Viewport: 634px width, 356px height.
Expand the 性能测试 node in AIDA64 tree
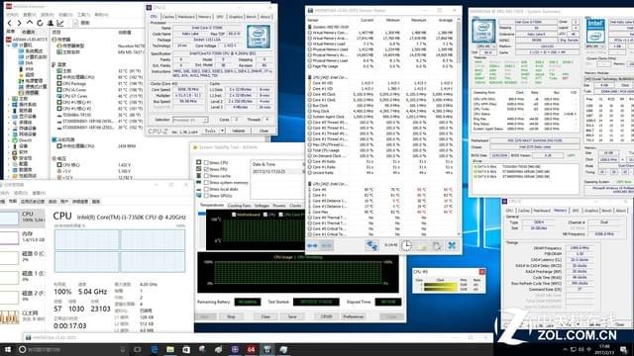[9, 176]
